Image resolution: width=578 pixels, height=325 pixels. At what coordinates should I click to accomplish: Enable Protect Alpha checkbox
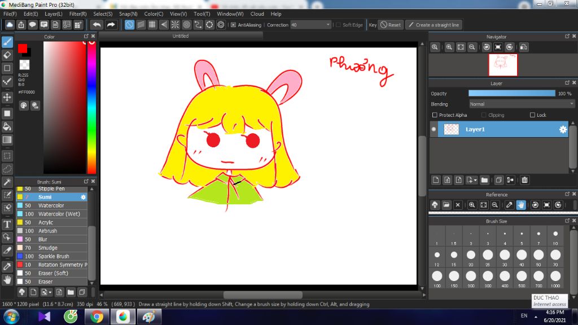point(435,115)
